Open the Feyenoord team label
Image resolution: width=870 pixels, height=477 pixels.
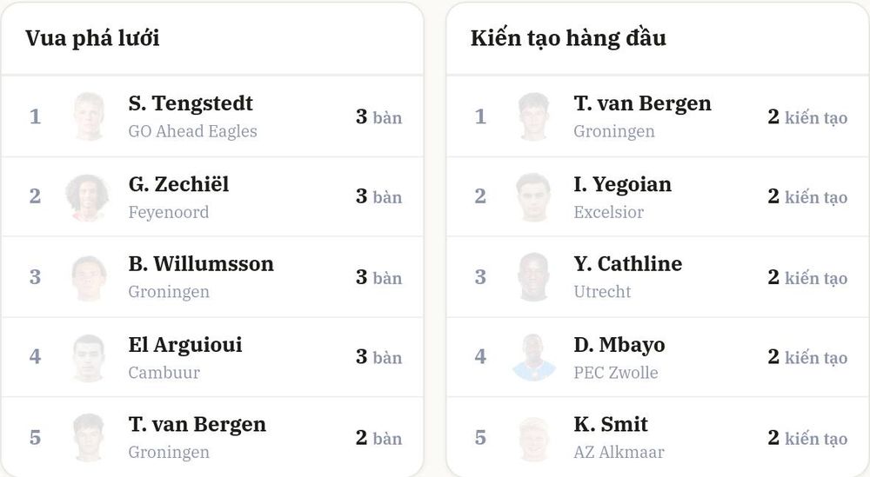coord(169,212)
